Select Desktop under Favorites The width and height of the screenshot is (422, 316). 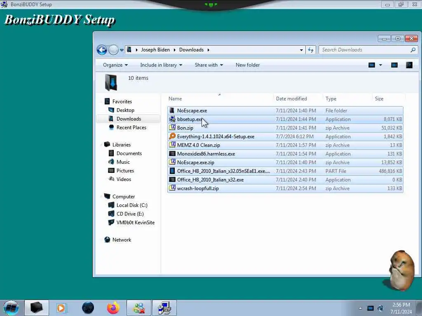coord(125,110)
